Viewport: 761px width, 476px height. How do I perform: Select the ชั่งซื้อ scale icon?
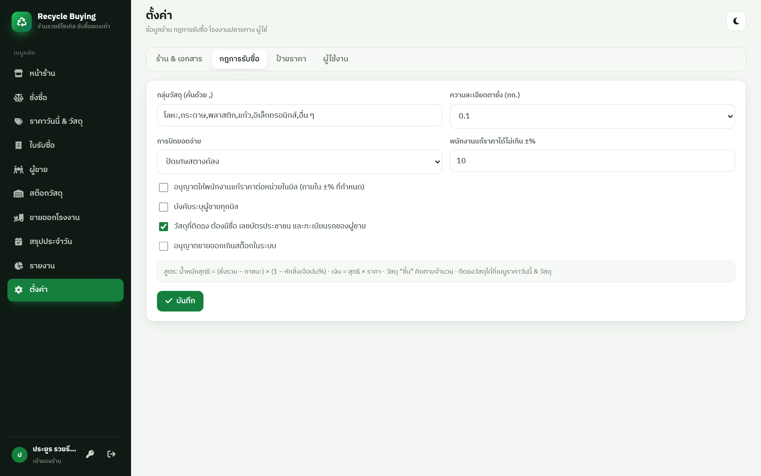(18, 98)
